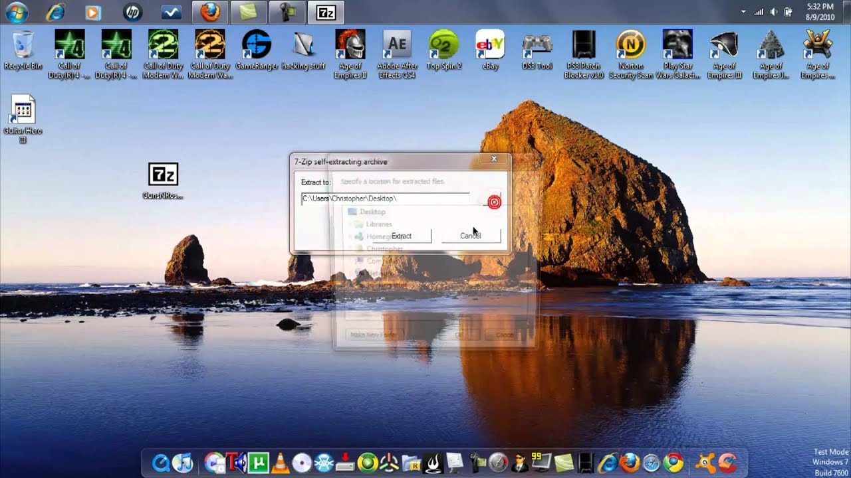Launch VLC media player from the dock
Viewport: 851px width, 478px height.
[280, 463]
